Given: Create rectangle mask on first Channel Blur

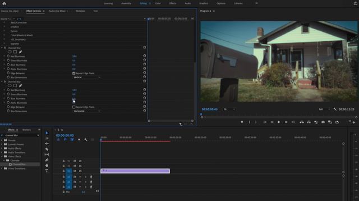Looking at the screenshot, I should click(x=15, y=52).
